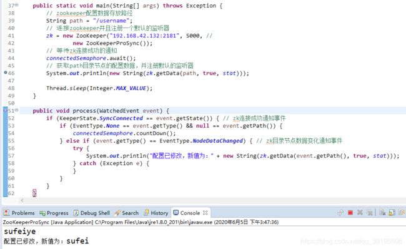The height and width of the screenshot is (249, 406).
Task: Click the Search flashlight tab icon
Action: coord(117,213)
